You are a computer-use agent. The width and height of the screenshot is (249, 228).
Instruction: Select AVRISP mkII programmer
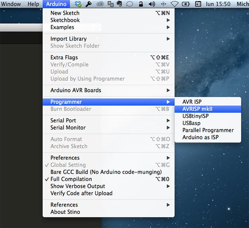(197, 109)
